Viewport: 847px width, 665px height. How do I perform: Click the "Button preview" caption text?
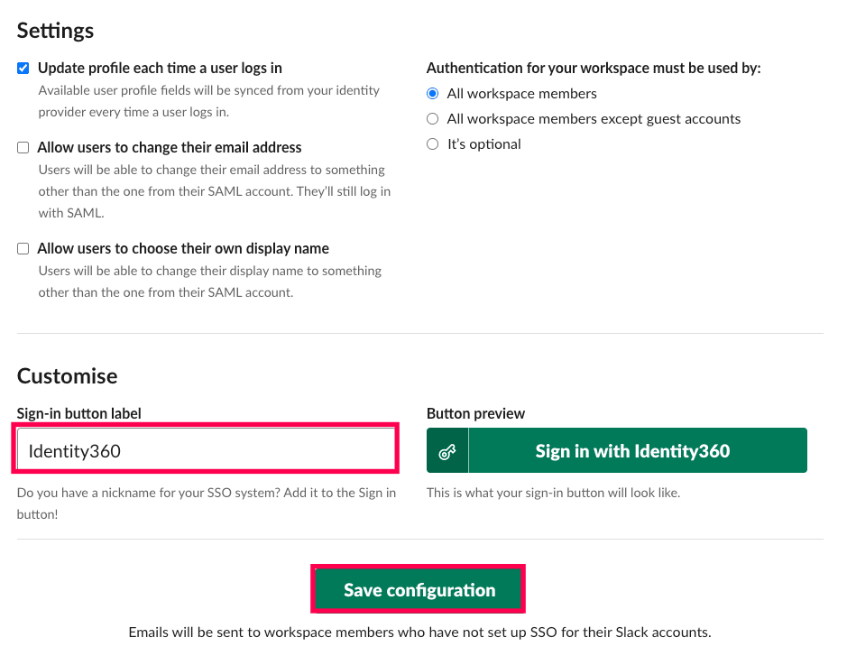click(x=476, y=413)
